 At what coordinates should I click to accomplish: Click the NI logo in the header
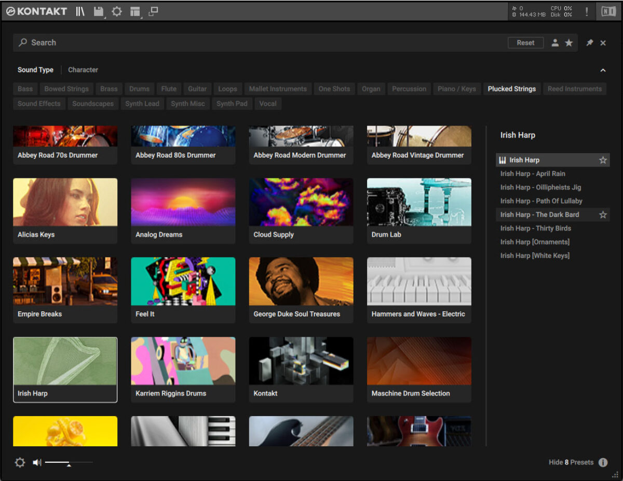tap(608, 11)
